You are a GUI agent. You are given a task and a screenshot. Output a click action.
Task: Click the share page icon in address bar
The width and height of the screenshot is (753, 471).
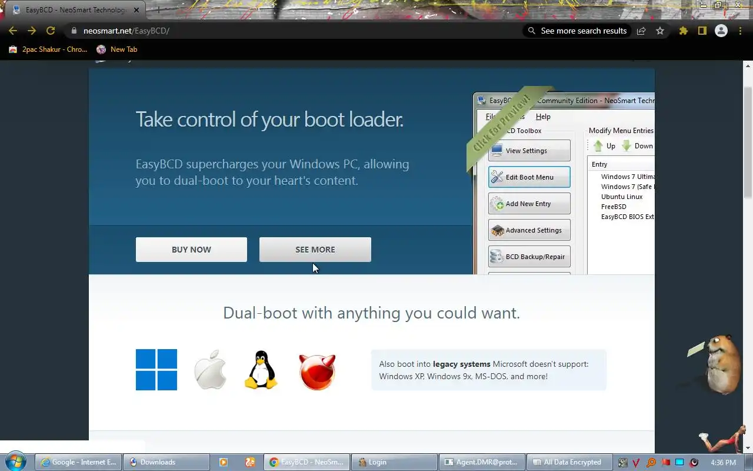coord(641,31)
